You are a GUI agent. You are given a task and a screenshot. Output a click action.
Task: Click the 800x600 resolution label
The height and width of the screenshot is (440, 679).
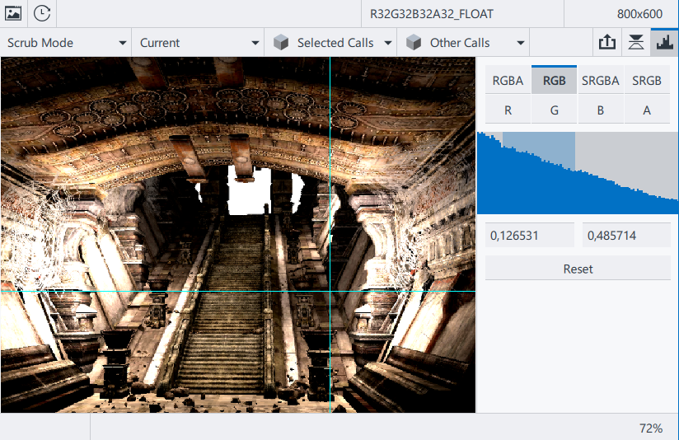(639, 14)
